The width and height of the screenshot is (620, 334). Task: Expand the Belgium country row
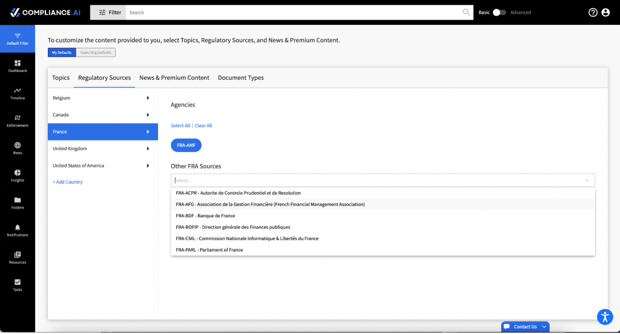pos(103,97)
